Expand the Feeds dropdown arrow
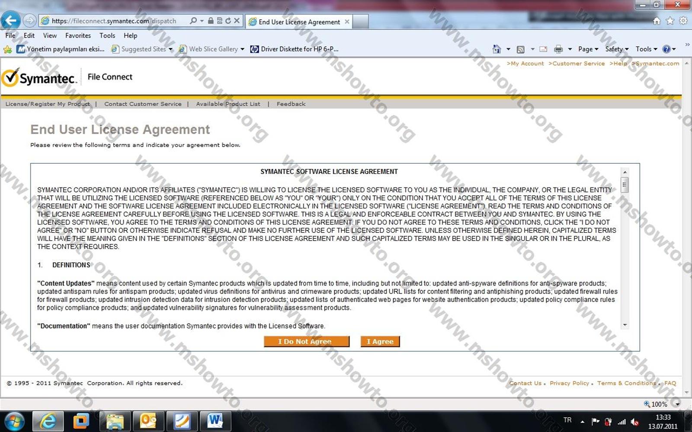The image size is (692, 432). click(x=532, y=49)
